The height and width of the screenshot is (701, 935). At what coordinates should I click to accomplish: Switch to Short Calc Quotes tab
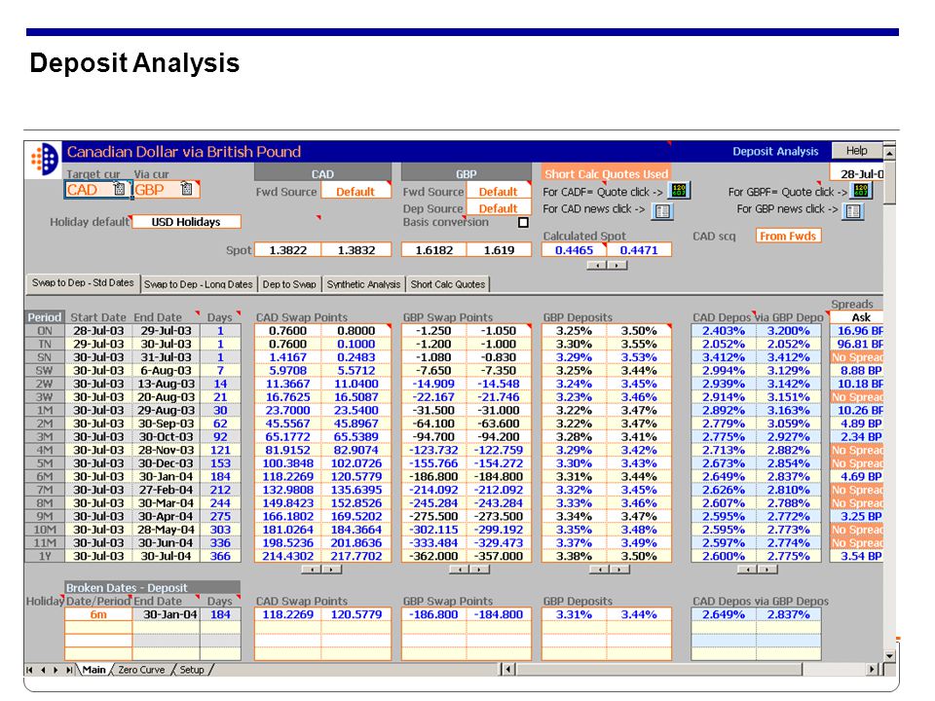coord(448,284)
